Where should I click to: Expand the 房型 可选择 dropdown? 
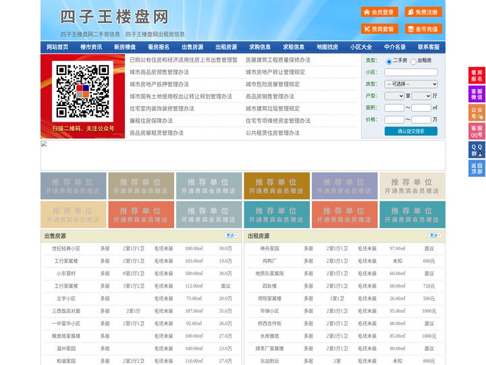point(411,84)
